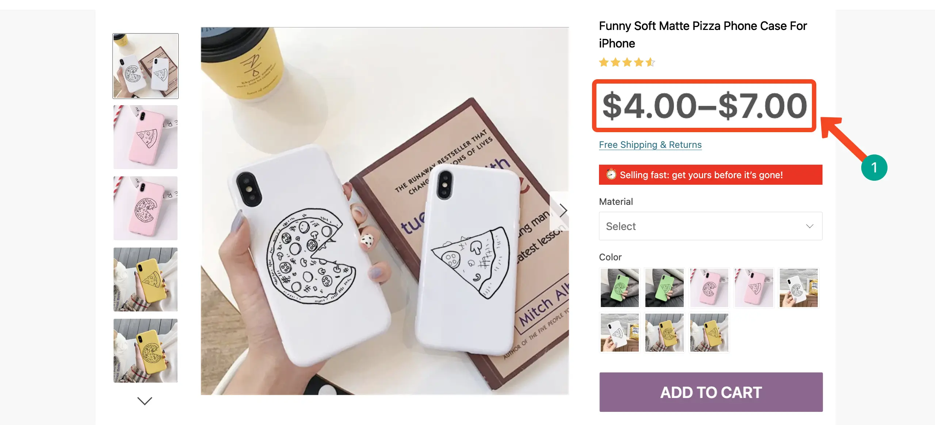This screenshot has height=425, width=935.
Task: View the first white cases thumbnail
Action: (x=145, y=66)
